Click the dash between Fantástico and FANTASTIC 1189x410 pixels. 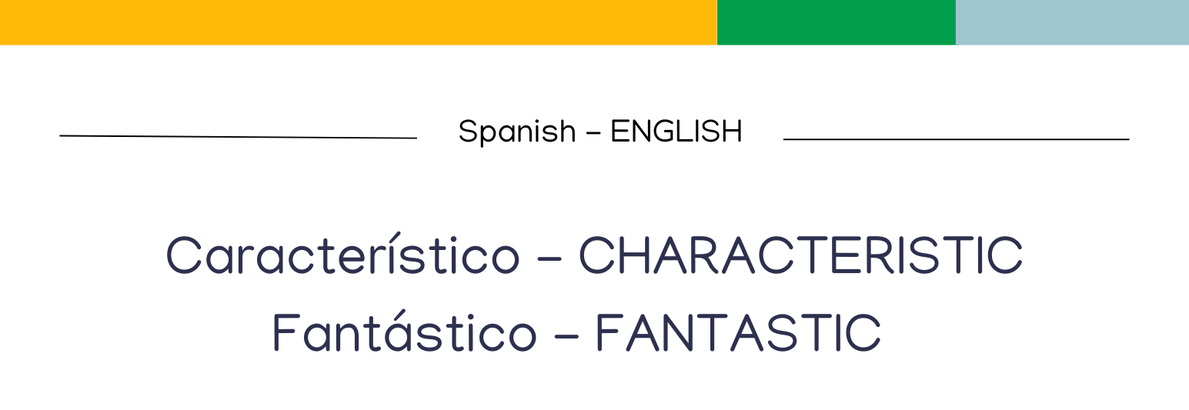tap(566, 335)
